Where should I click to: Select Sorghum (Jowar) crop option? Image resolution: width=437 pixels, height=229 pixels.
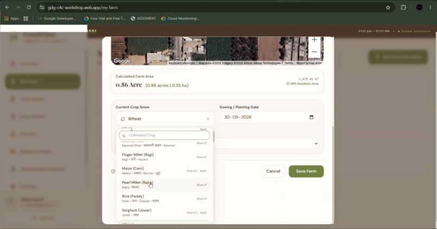point(164,213)
